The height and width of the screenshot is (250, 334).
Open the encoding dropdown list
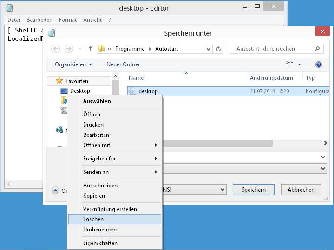(x=223, y=189)
